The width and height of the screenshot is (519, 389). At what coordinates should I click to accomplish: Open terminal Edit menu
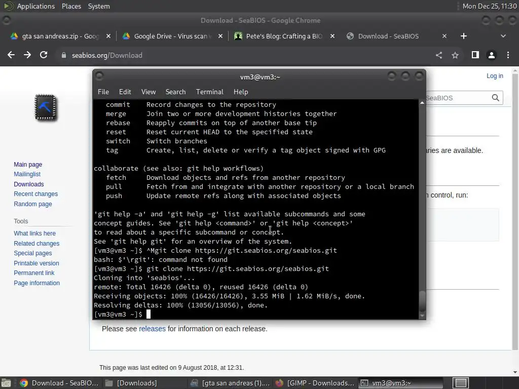pos(125,92)
